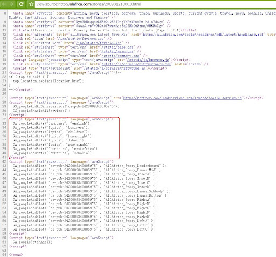Click the AllAfrica_Story_RightB slot text
276x257 pixels.
pos(127,204)
